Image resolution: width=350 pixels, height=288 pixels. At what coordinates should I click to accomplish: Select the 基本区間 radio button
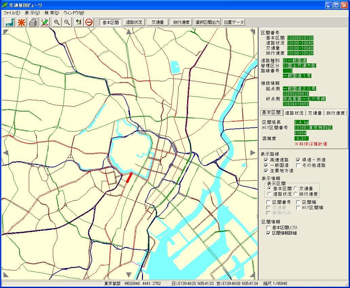pyautogui.click(x=269, y=188)
